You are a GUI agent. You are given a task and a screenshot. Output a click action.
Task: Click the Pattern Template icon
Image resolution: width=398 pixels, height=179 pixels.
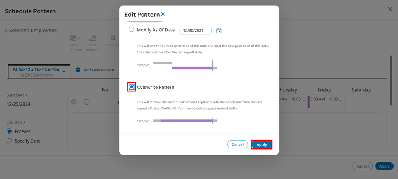pyautogui.click(x=73, y=38)
